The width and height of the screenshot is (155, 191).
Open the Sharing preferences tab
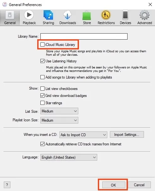point(48,18)
